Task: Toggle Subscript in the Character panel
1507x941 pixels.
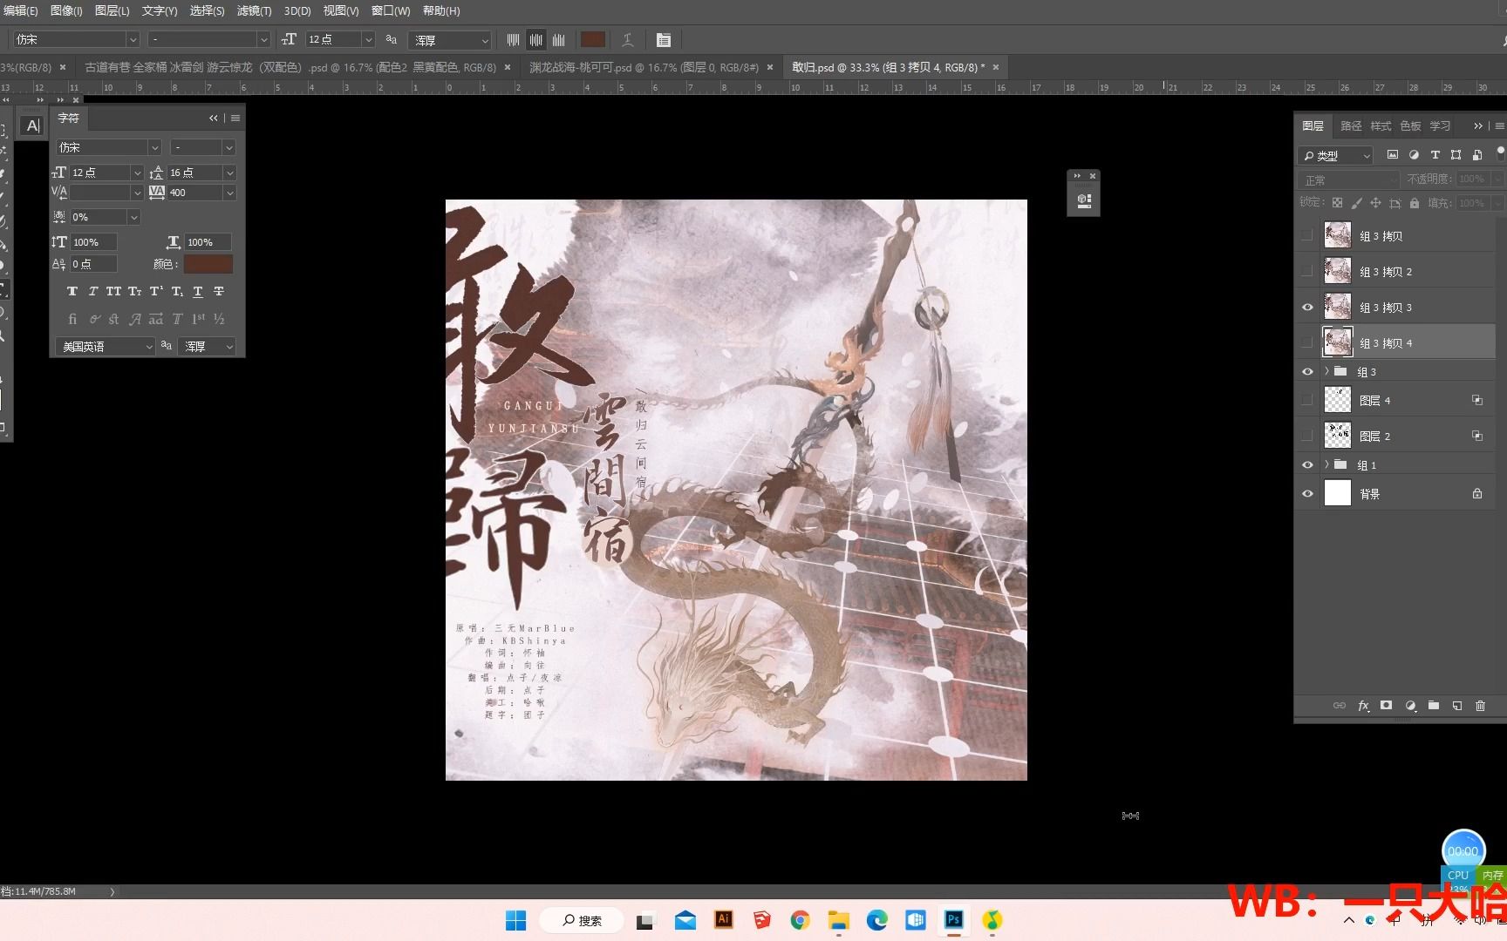Action: point(177,292)
